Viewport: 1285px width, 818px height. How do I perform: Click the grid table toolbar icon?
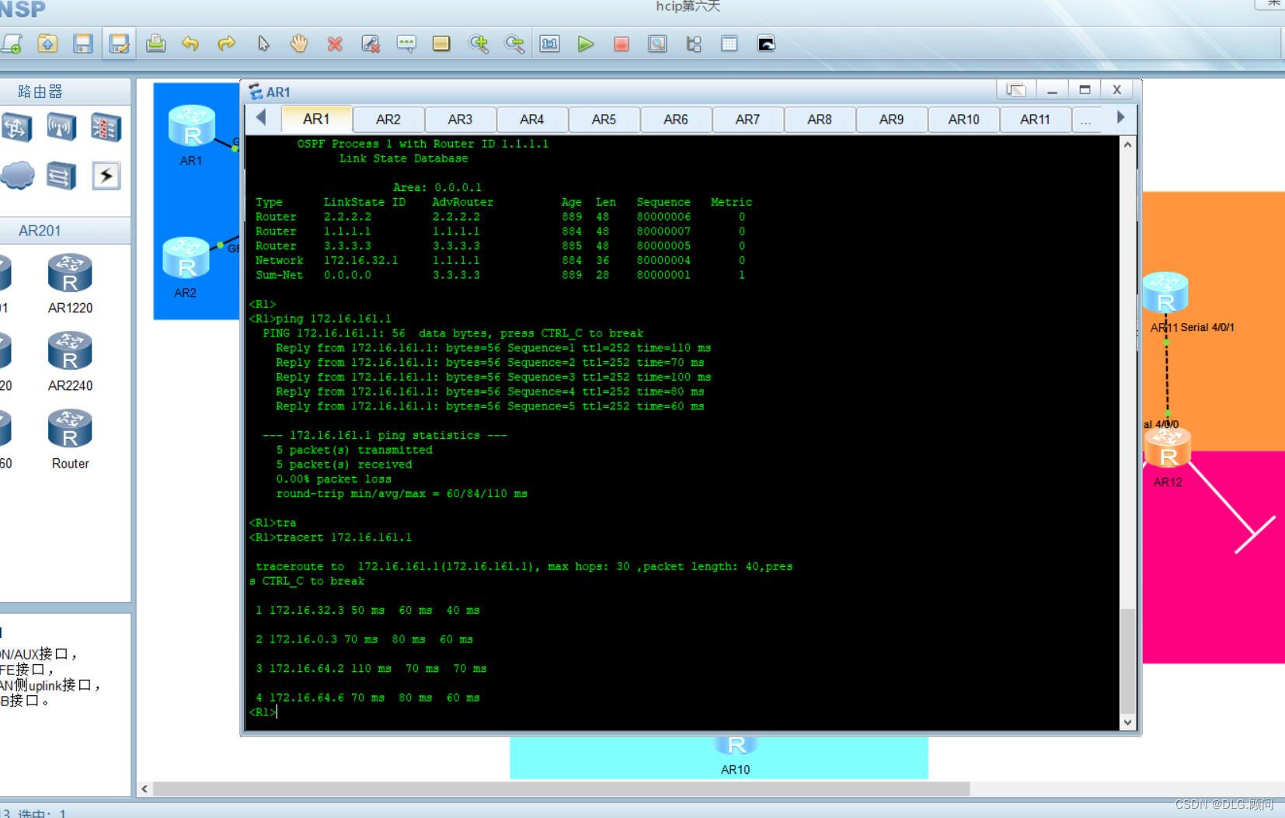point(729,44)
